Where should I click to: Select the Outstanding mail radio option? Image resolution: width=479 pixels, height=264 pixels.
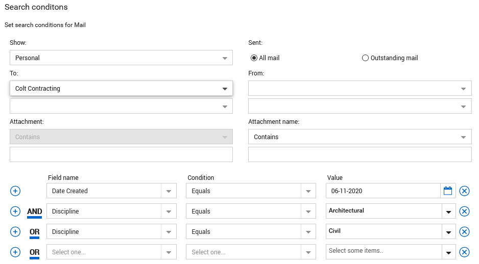365,58
